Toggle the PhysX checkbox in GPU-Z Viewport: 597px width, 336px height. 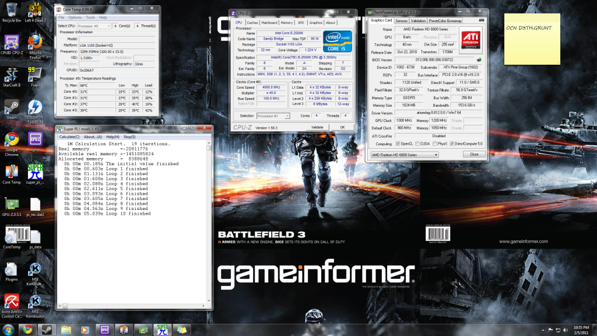coord(434,143)
